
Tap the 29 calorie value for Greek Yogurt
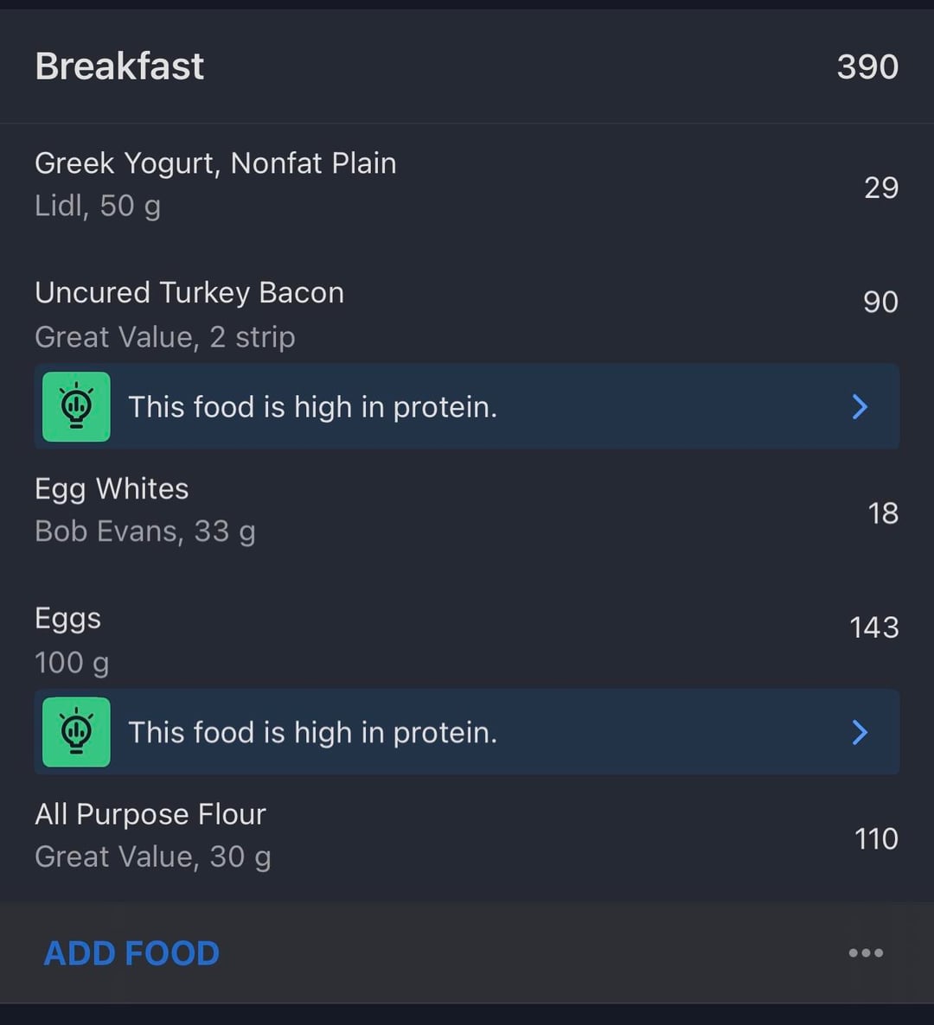pyautogui.click(x=880, y=188)
